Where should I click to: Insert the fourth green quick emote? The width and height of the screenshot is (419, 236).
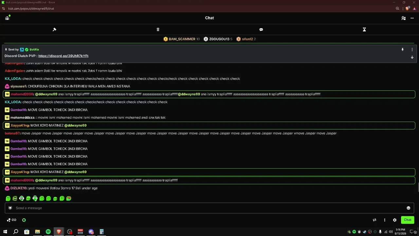point(28,198)
